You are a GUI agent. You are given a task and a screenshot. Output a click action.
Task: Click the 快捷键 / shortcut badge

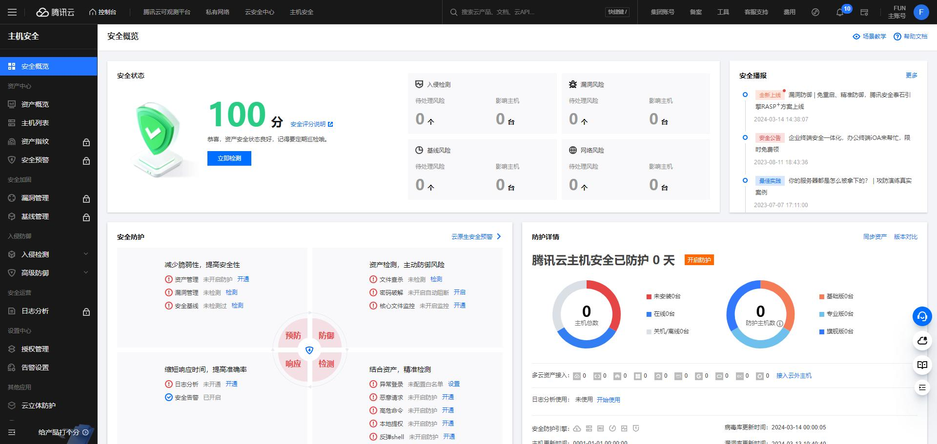click(617, 12)
